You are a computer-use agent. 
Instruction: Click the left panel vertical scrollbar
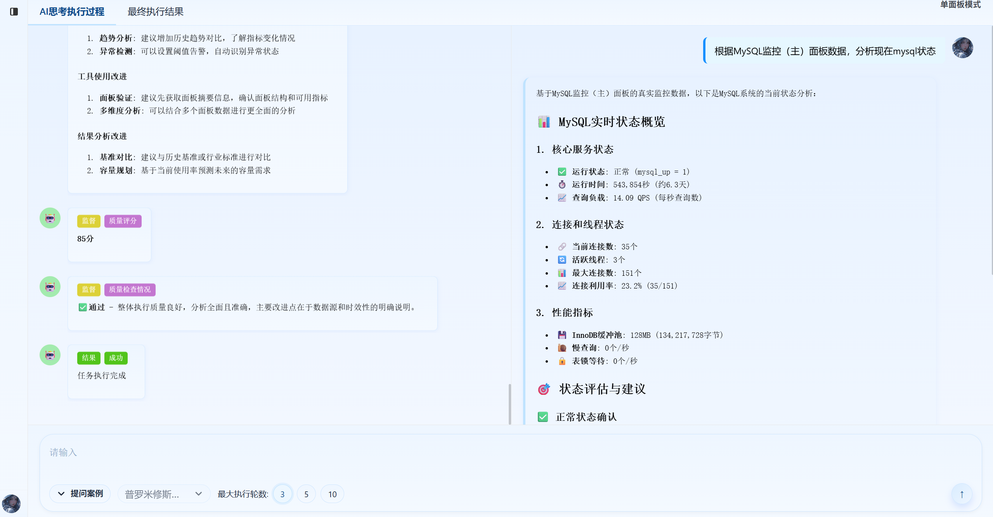(x=509, y=403)
